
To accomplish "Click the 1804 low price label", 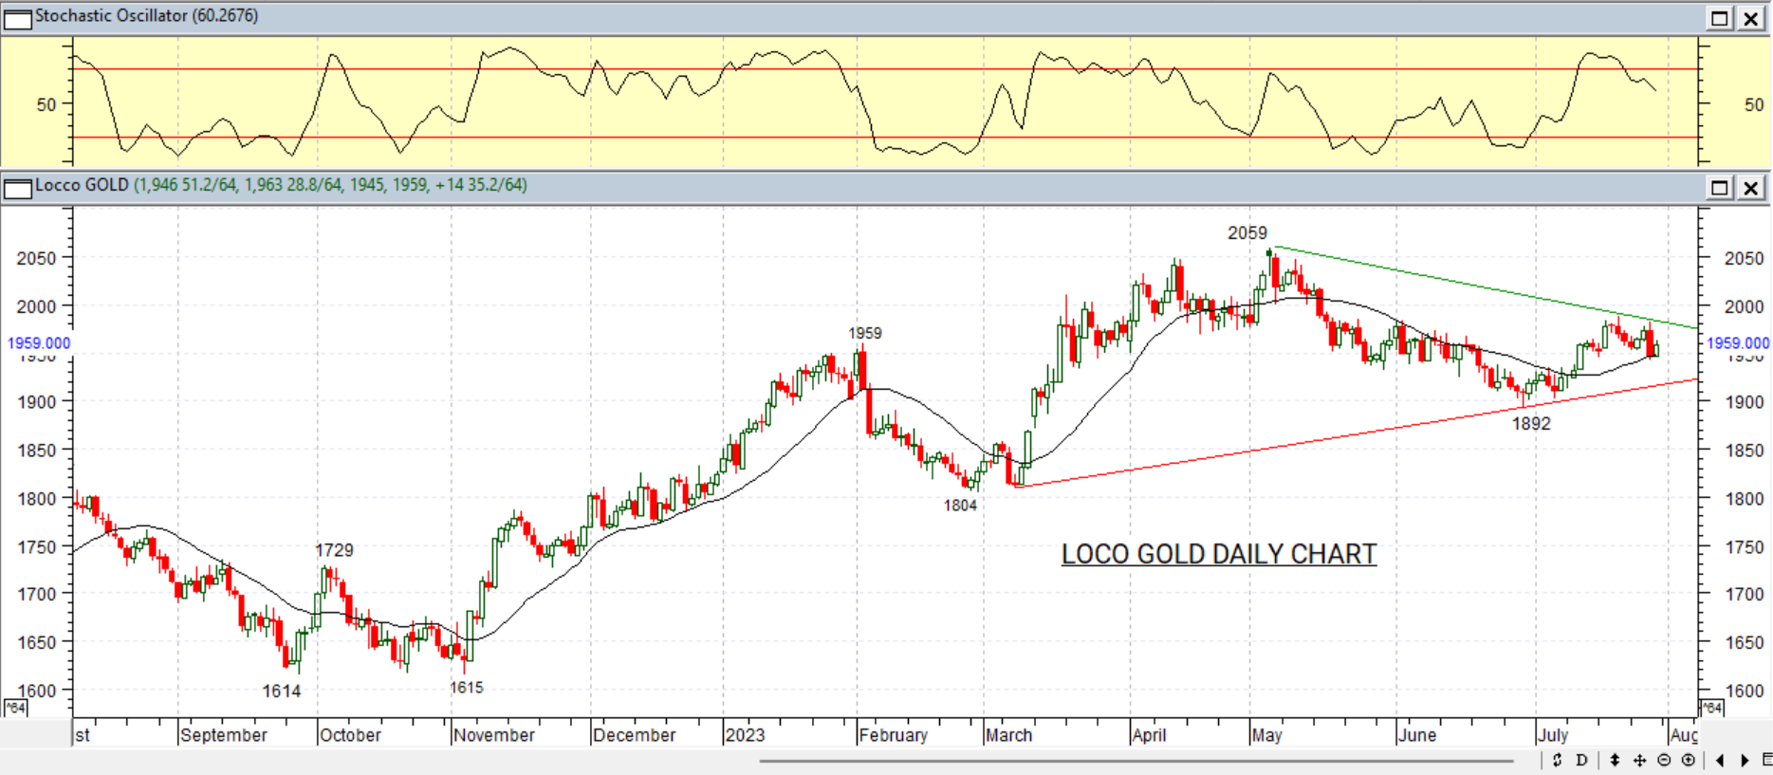I will tap(960, 506).
